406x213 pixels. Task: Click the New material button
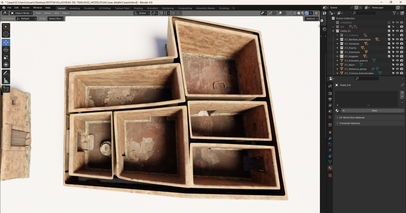[x=374, y=110]
